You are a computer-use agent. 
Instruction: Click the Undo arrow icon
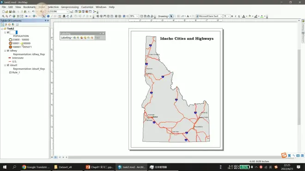pyautogui.click(x=33, y=12)
